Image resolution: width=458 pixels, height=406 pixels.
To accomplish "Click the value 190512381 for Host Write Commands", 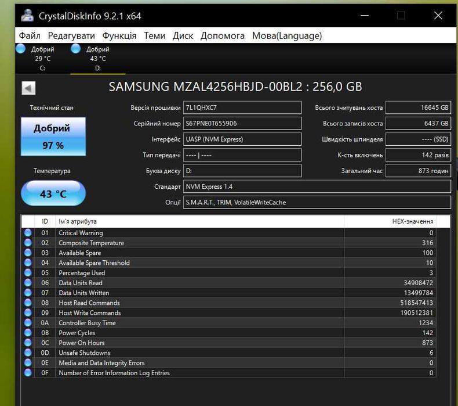I will (416, 312).
